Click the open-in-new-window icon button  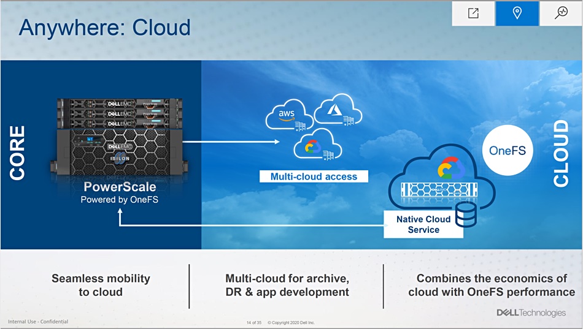[x=473, y=13]
